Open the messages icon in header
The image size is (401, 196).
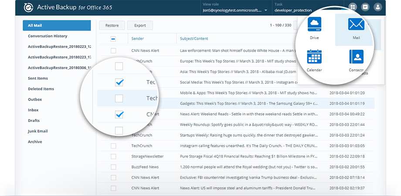point(365,7)
